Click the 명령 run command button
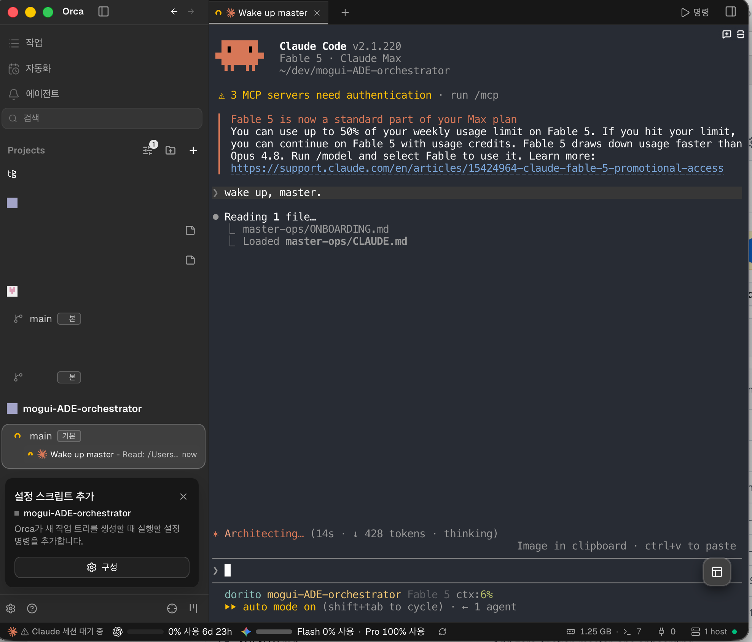 click(695, 12)
